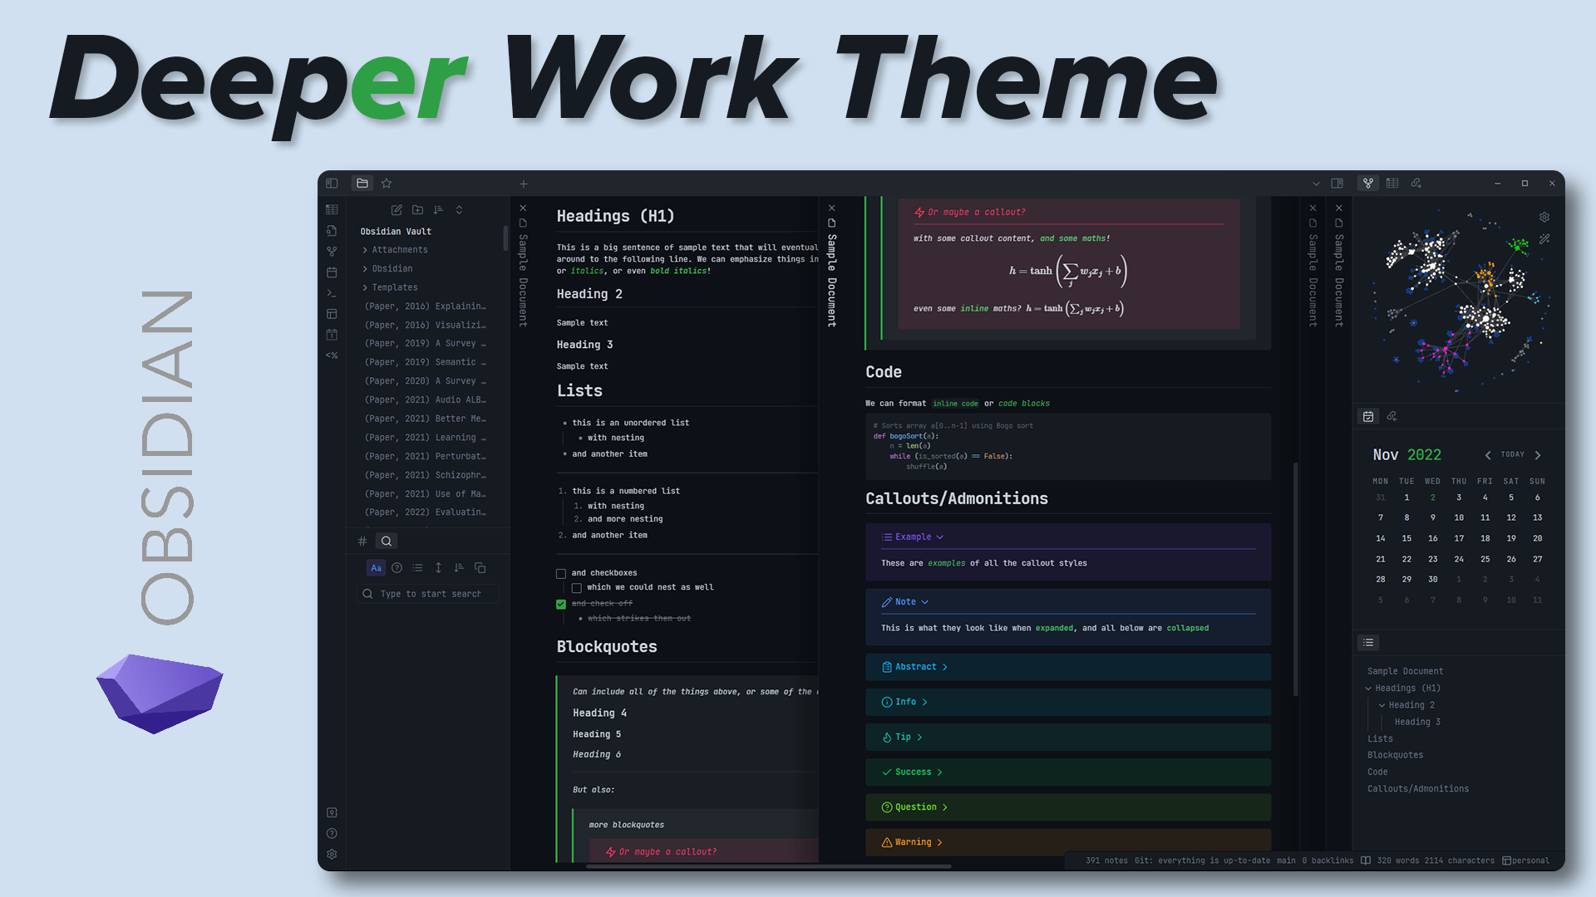Uncheck the 'and check off' checkbox

click(x=561, y=604)
